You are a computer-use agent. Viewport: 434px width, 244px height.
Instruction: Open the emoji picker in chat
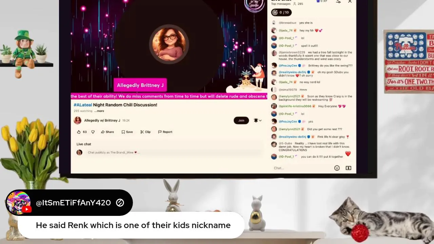[x=337, y=168]
